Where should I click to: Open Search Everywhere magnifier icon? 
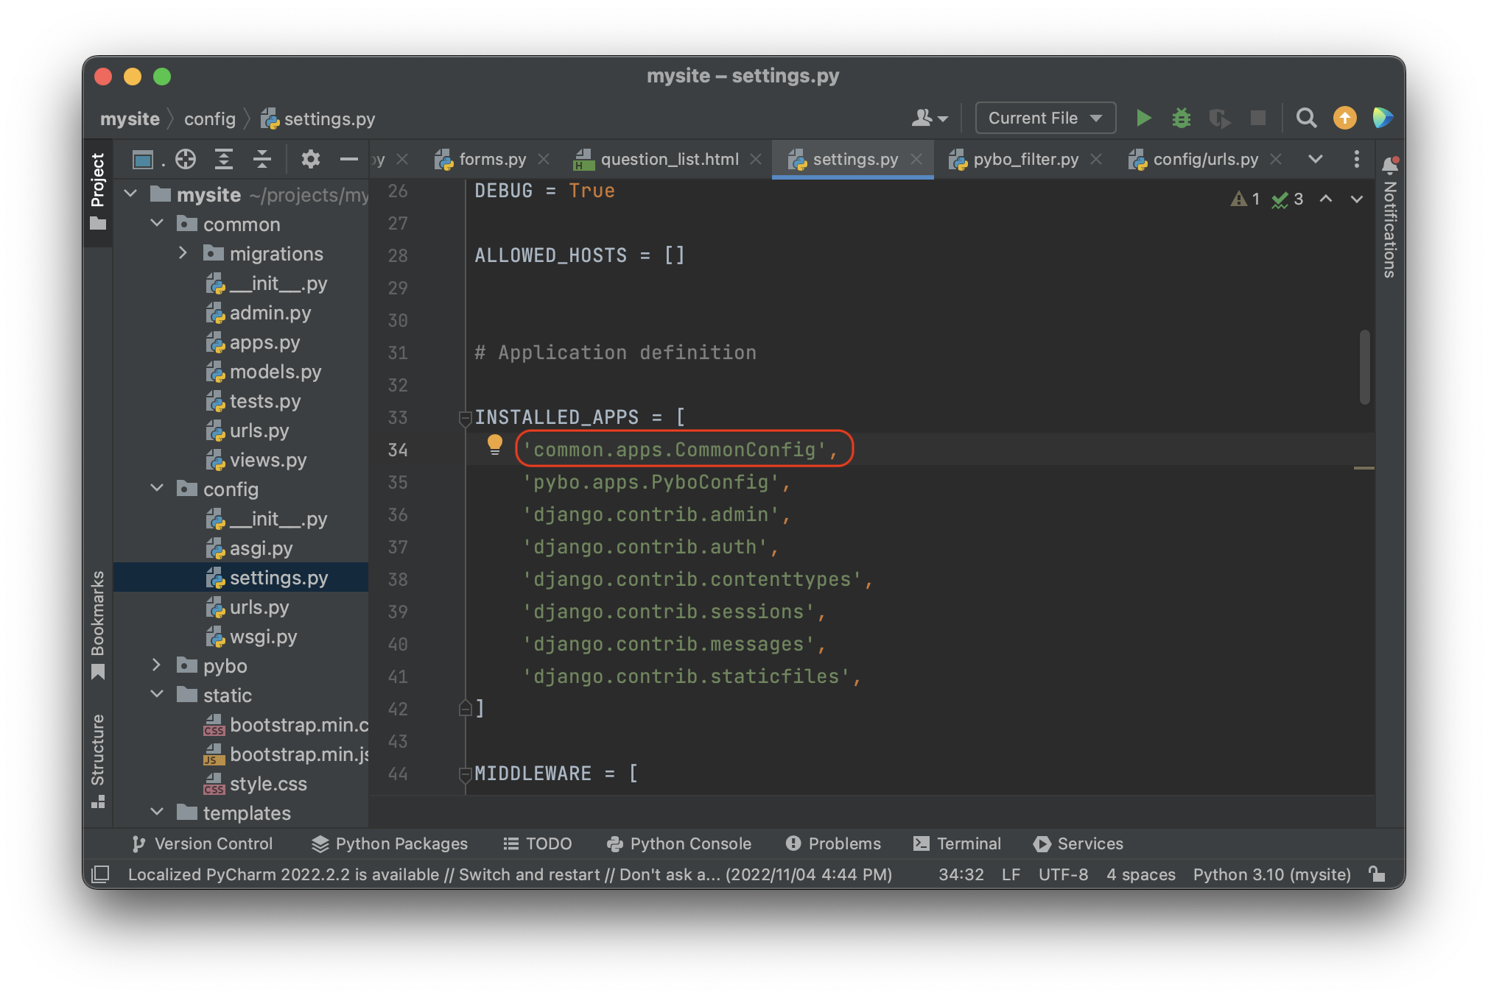pos(1306,118)
